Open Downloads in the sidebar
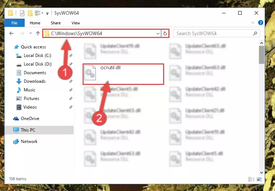 (35, 81)
